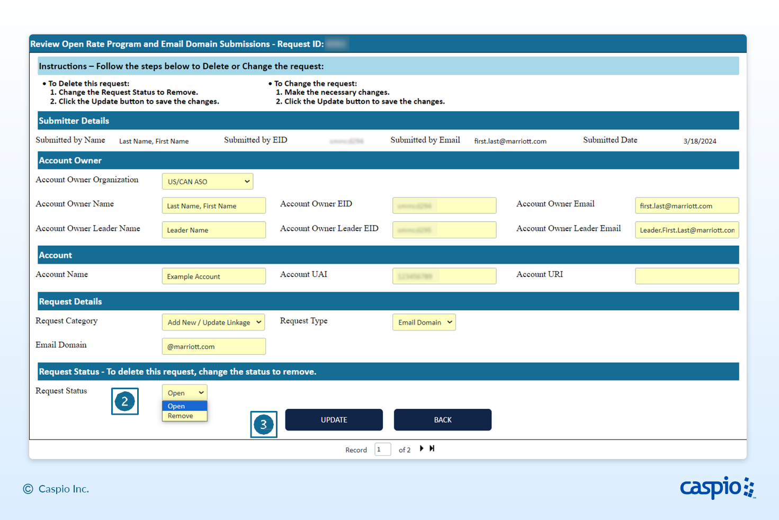Click the Account Name input field
The height and width of the screenshot is (520, 779).
213,276
